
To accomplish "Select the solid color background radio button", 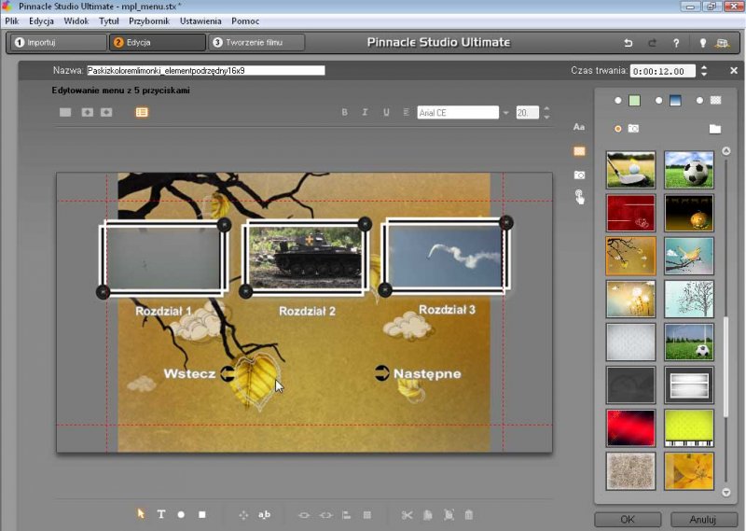I will [617, 101].
